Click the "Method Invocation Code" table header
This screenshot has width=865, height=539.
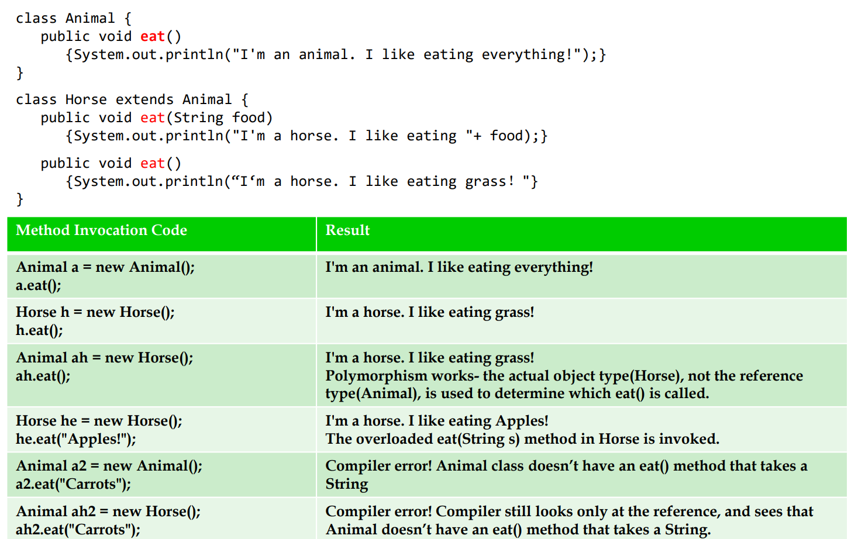click(101, 230)
